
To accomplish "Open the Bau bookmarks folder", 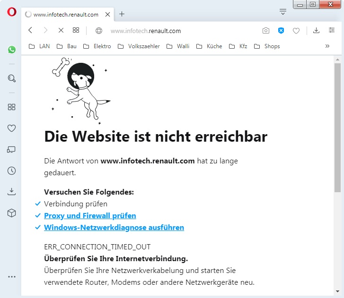I will (x=67, y=46).
